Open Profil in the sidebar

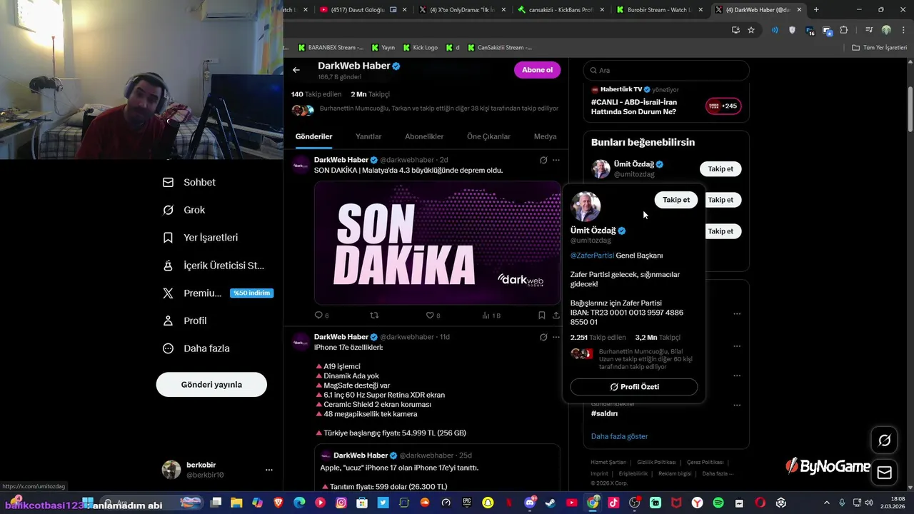(x=185, y=321)
